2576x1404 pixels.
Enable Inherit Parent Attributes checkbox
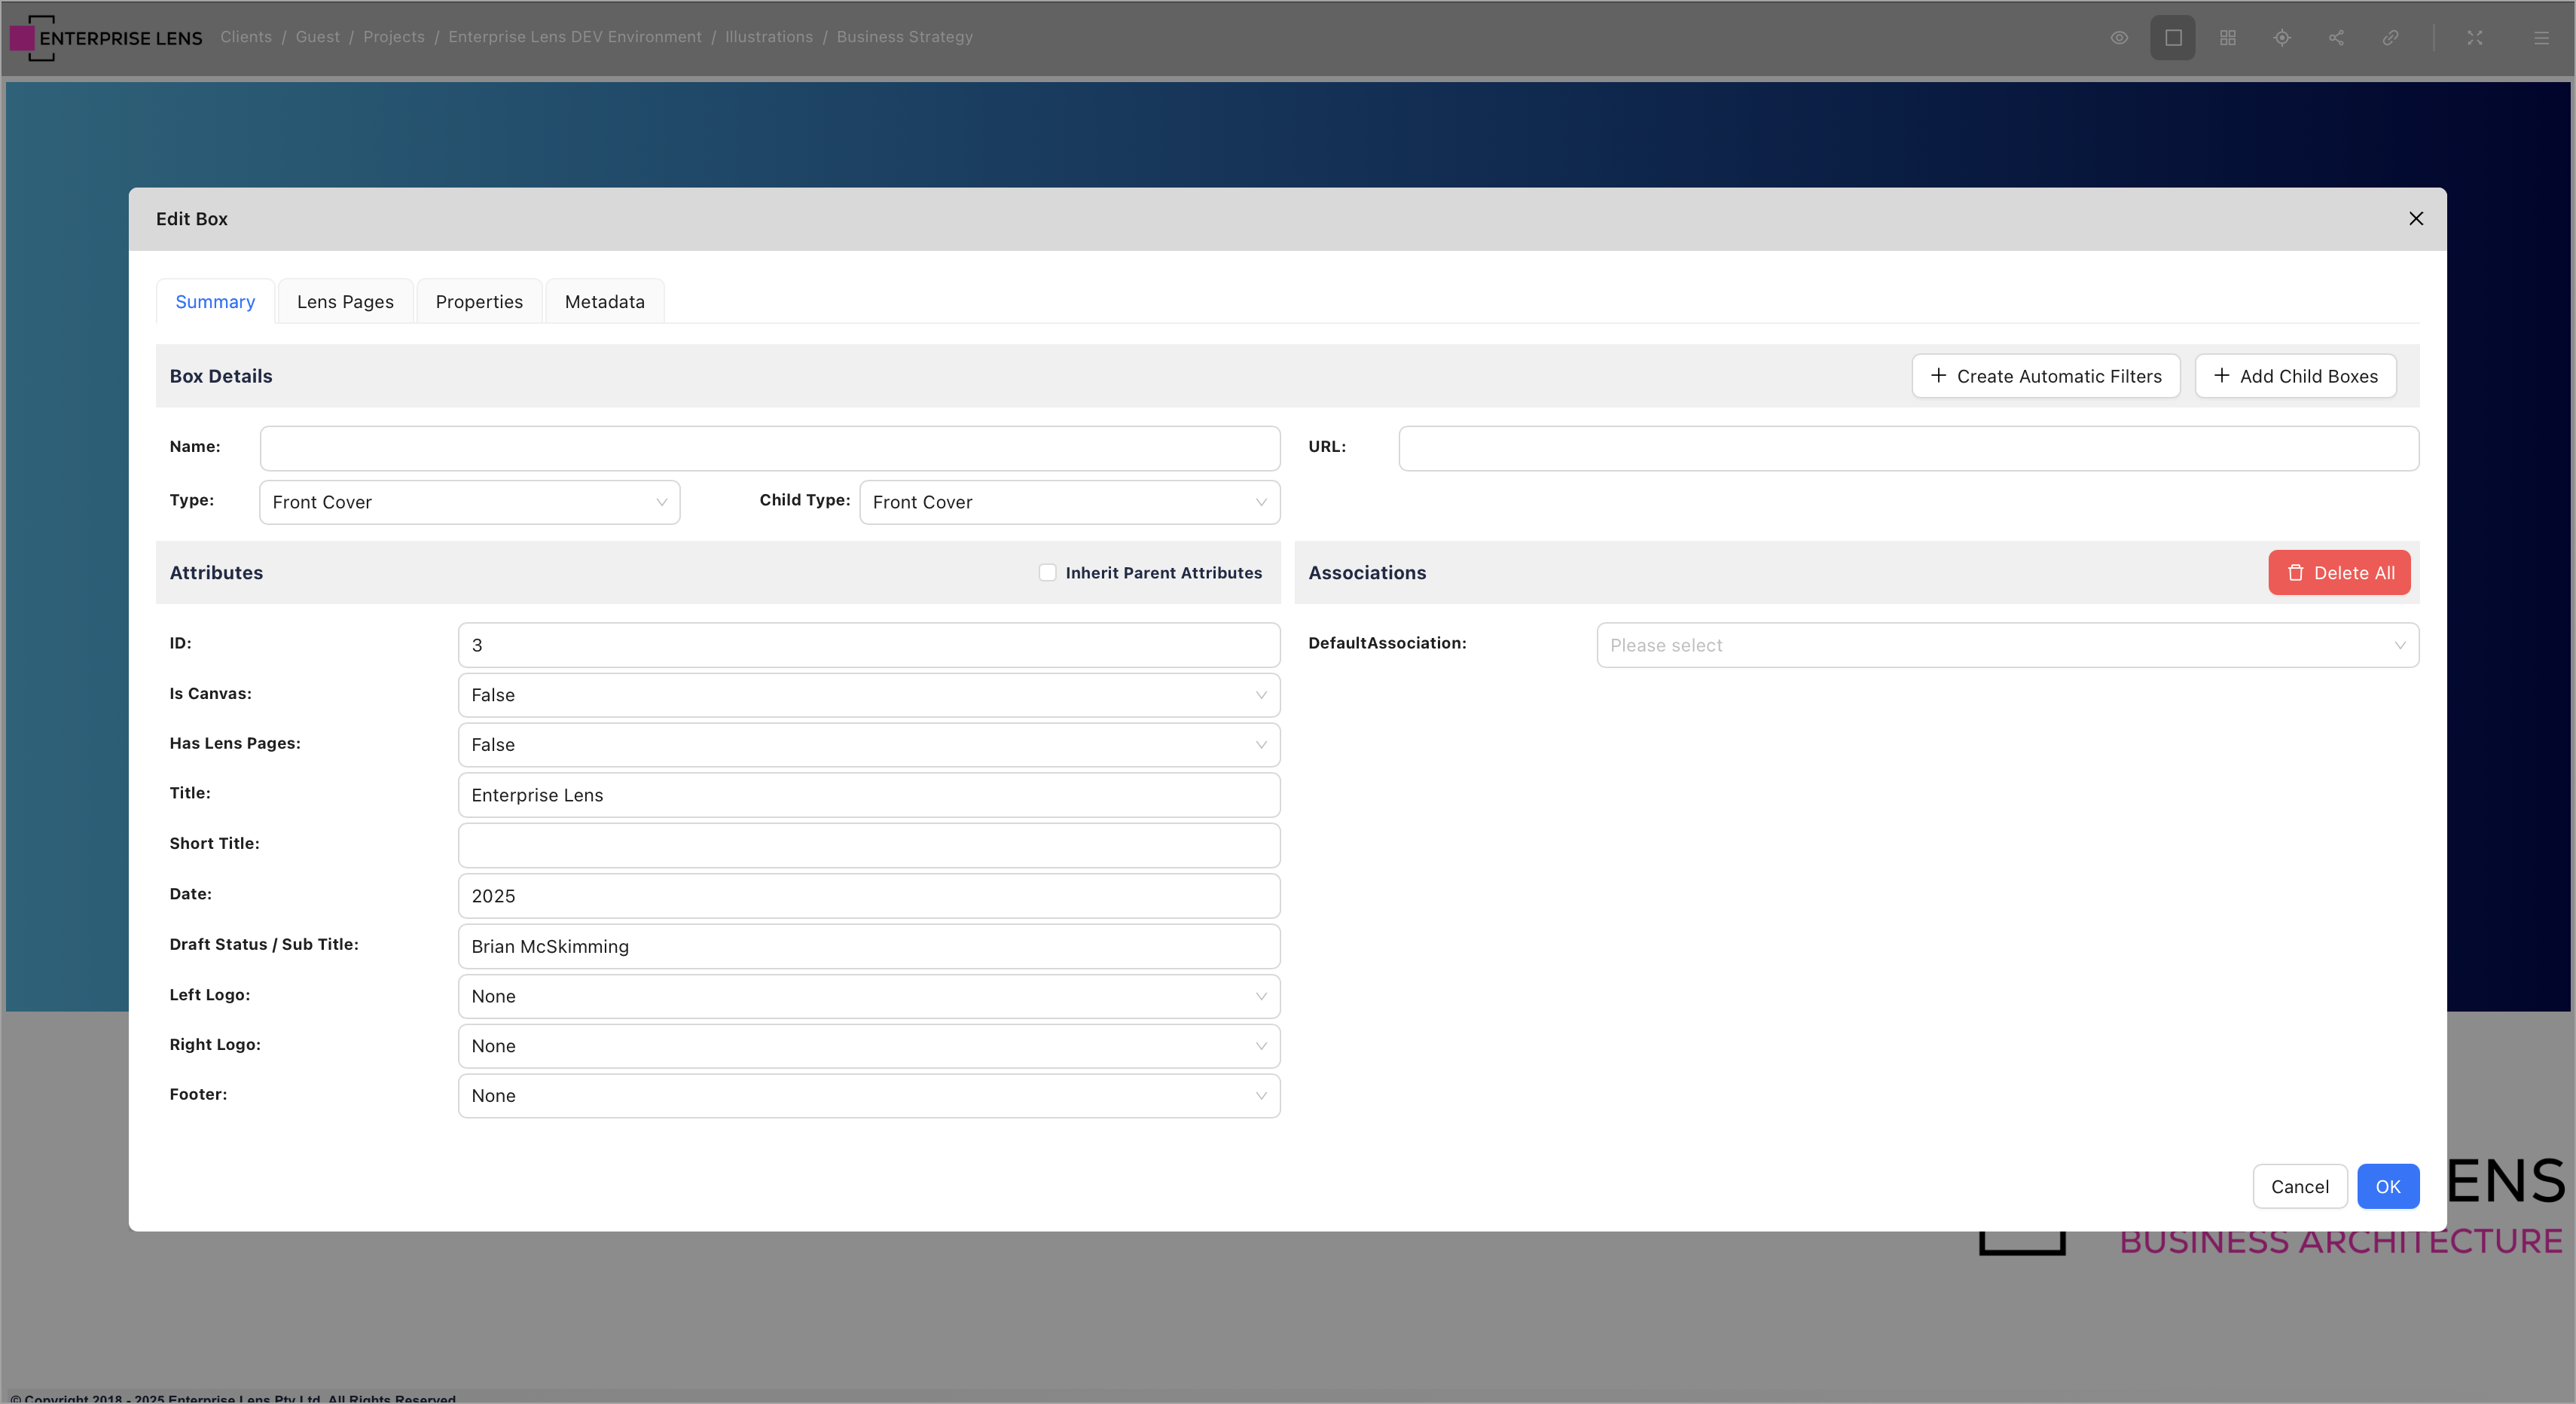[x=1047, y=572]
